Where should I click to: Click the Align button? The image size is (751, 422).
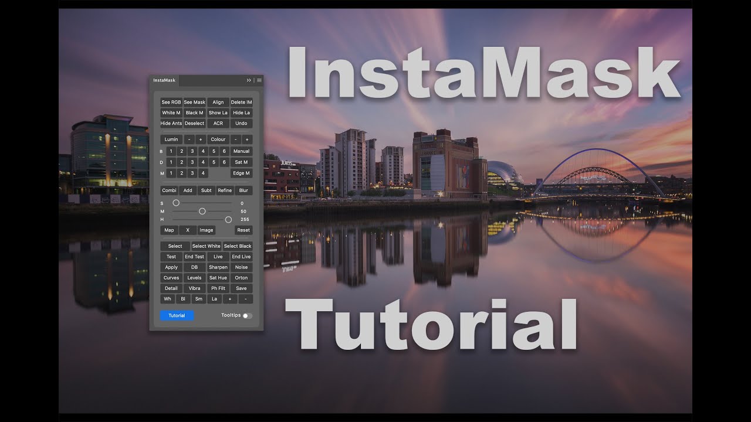pos(218,102)
